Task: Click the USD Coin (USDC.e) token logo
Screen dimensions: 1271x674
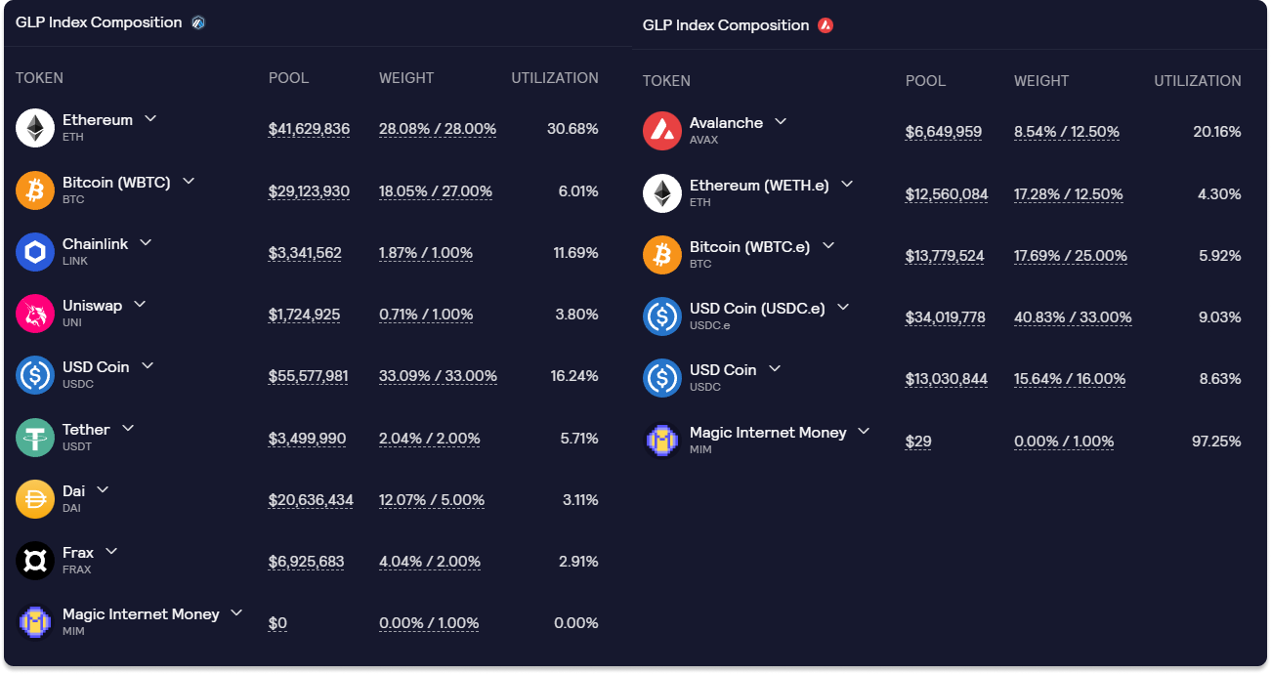Action: point(662,316)
